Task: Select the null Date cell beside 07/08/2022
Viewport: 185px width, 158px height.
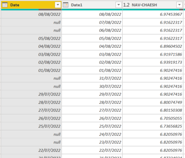Action: pyautogui.click(x=31, y=22)
